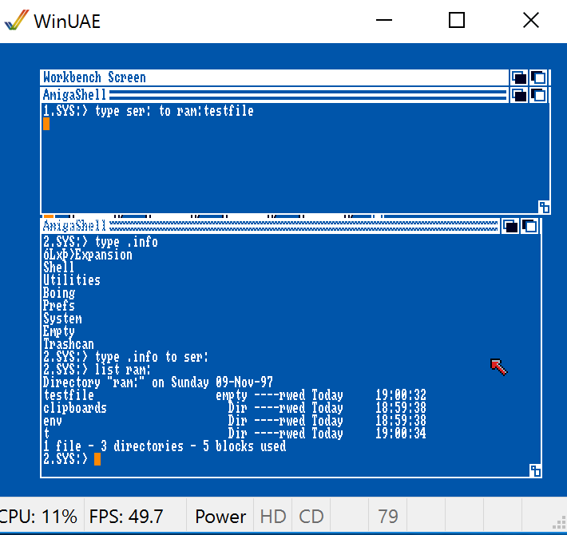Click the floppy track indicator showing 79

tap(387, 516)
